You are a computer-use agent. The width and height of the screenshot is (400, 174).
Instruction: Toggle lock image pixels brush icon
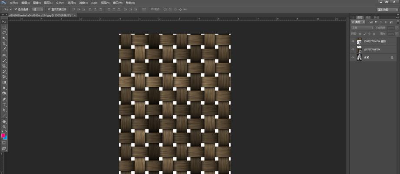365,34
